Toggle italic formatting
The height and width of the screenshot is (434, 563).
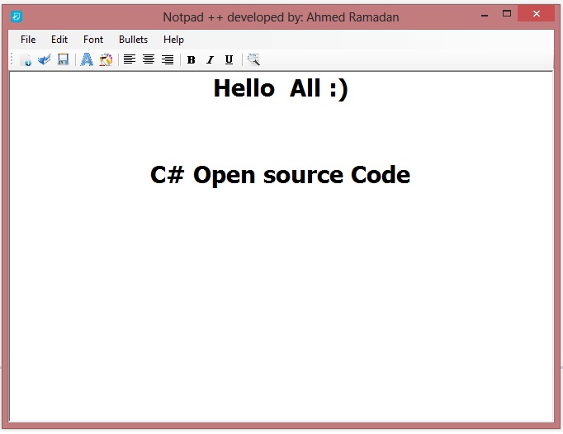point(210,60)
